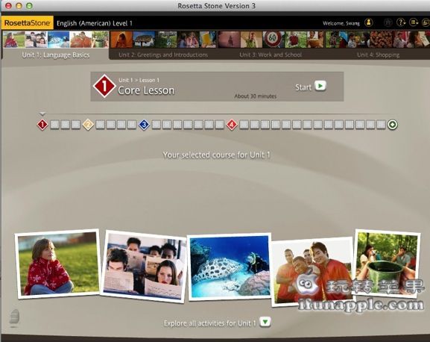Select red Lesson 1 marker on course bar

[42, 125]
